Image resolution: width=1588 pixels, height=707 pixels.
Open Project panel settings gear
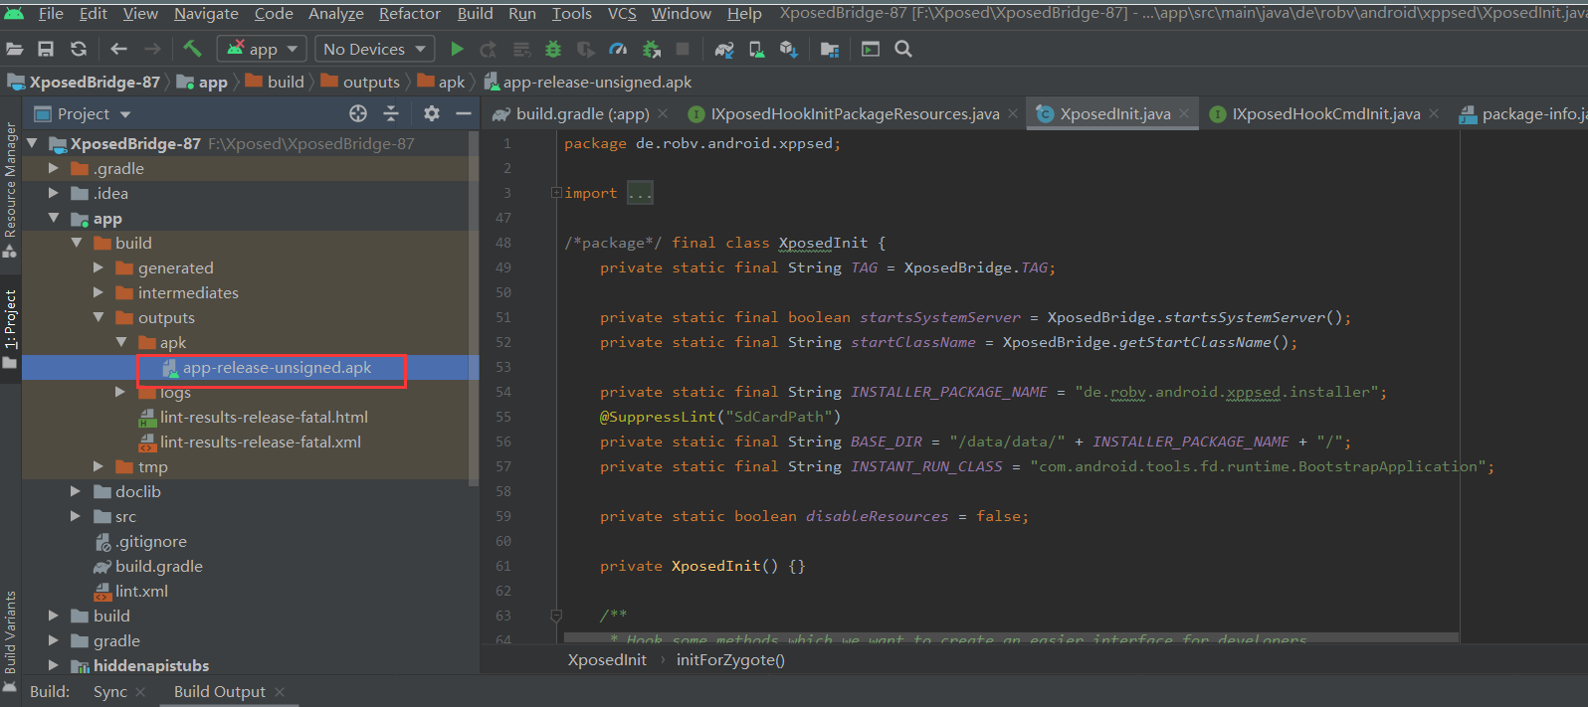[432, 113]
